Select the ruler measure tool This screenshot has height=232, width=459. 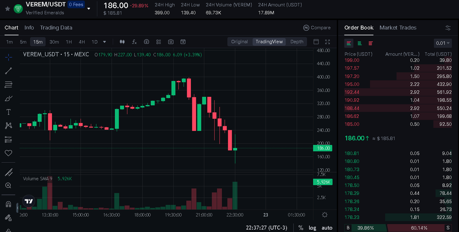8,172
